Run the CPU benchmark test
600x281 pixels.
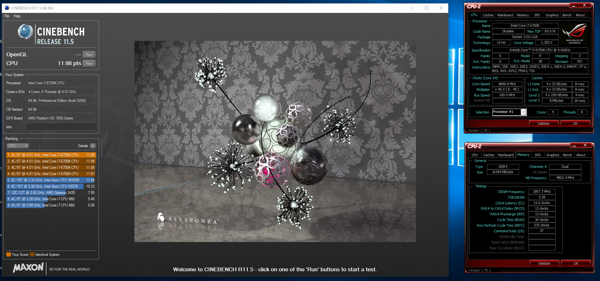pos(89,63)
